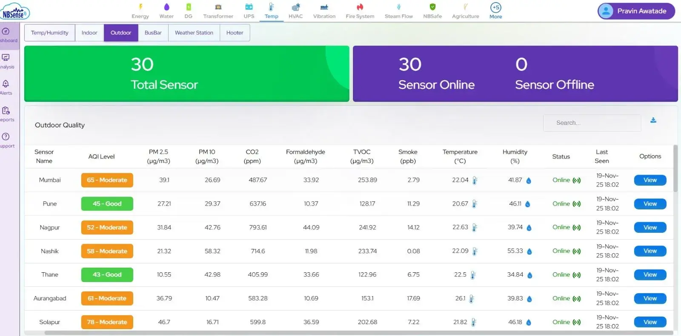Click the Search input field
Viewport: 681px width, 336px height.
coord(592,123)
